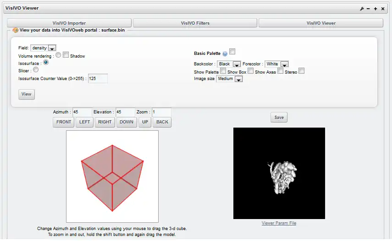392x241 pixels.
Task: Click the UP view button
Action: coord(145,122)
